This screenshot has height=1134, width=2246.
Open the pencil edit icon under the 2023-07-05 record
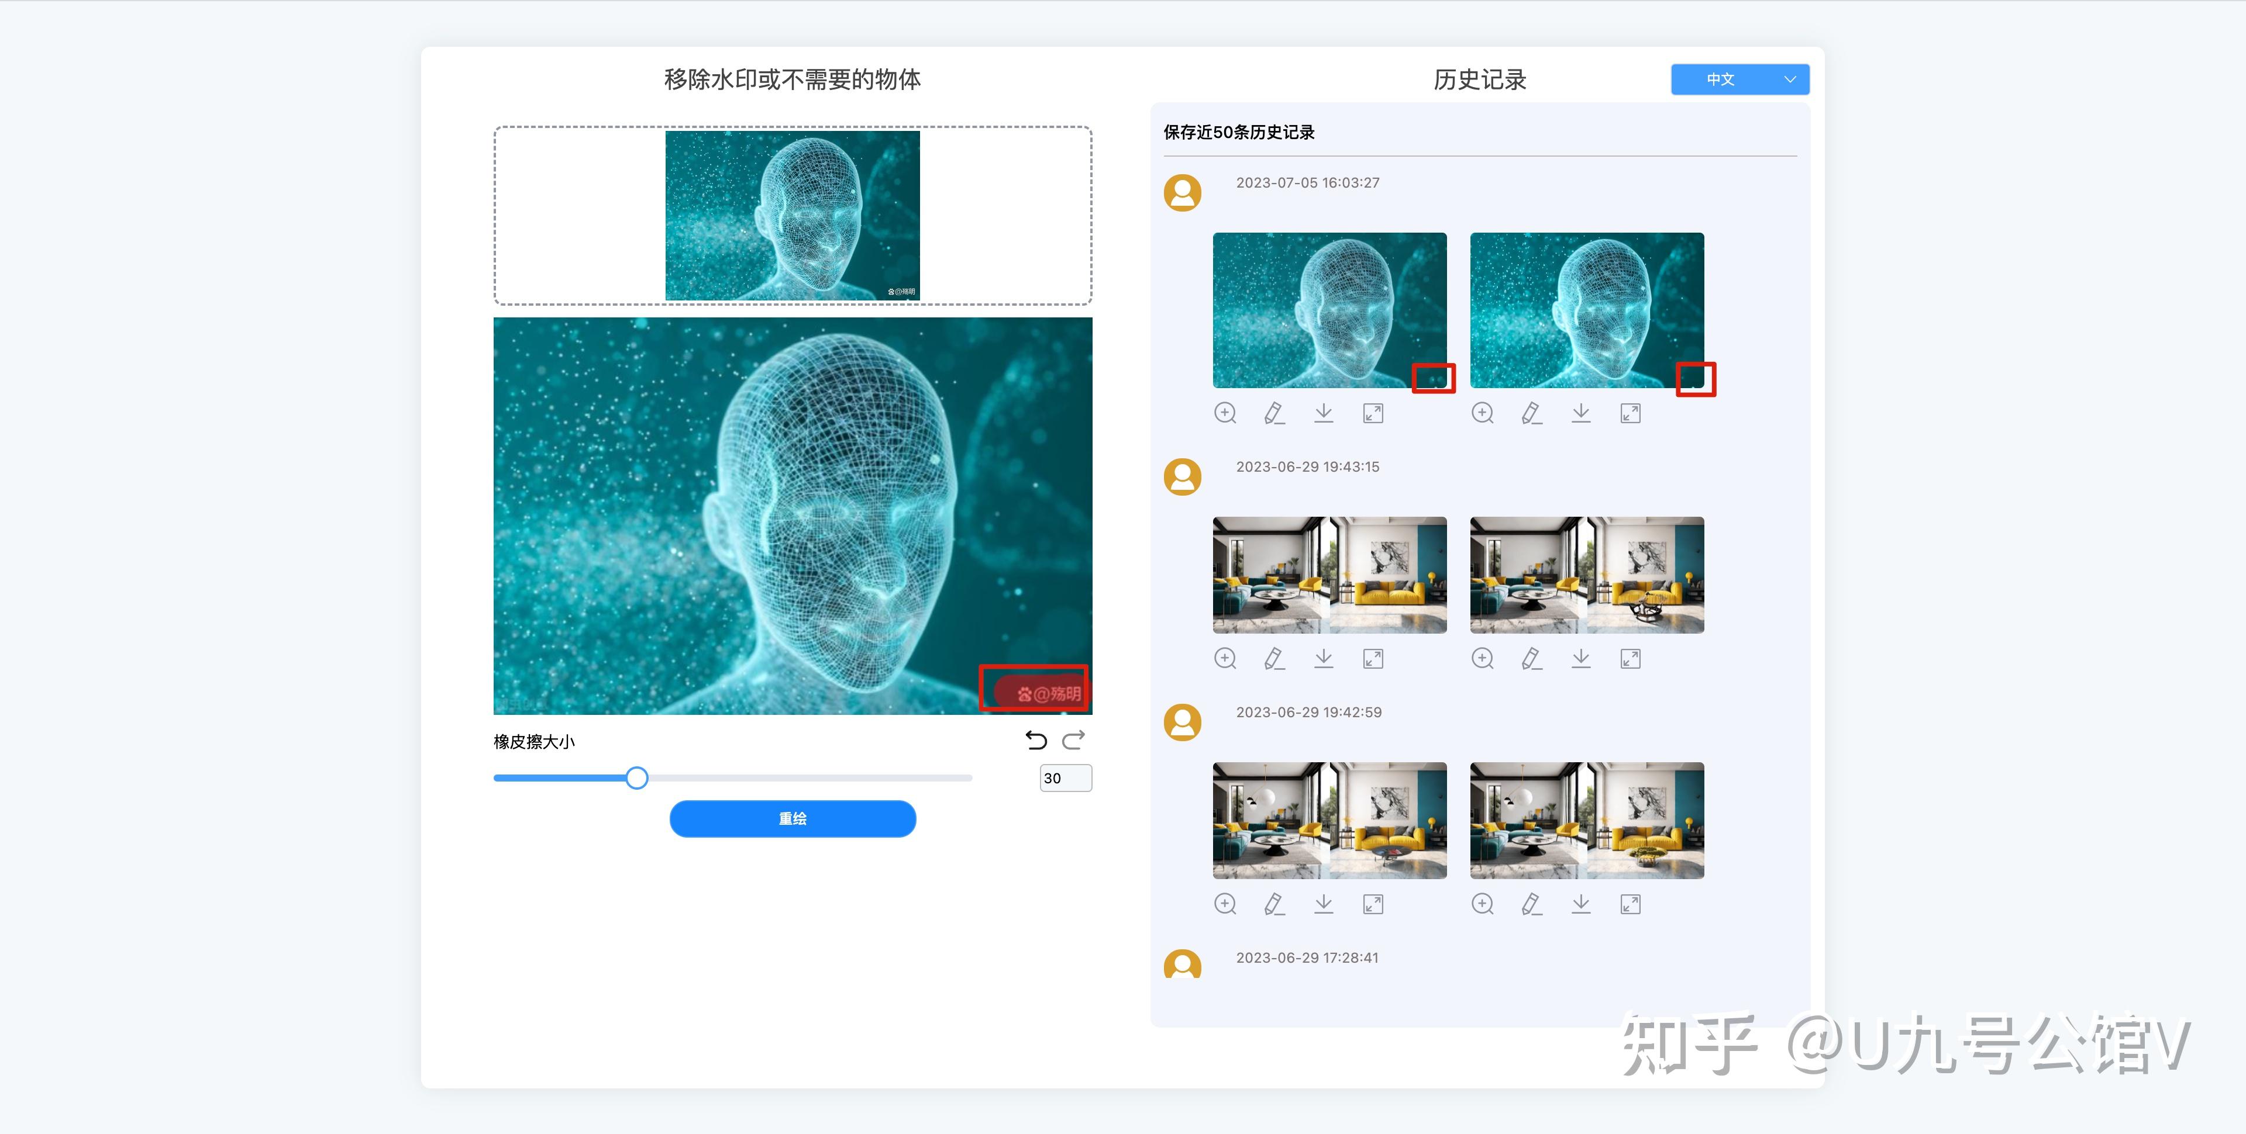pos(1274,413)
